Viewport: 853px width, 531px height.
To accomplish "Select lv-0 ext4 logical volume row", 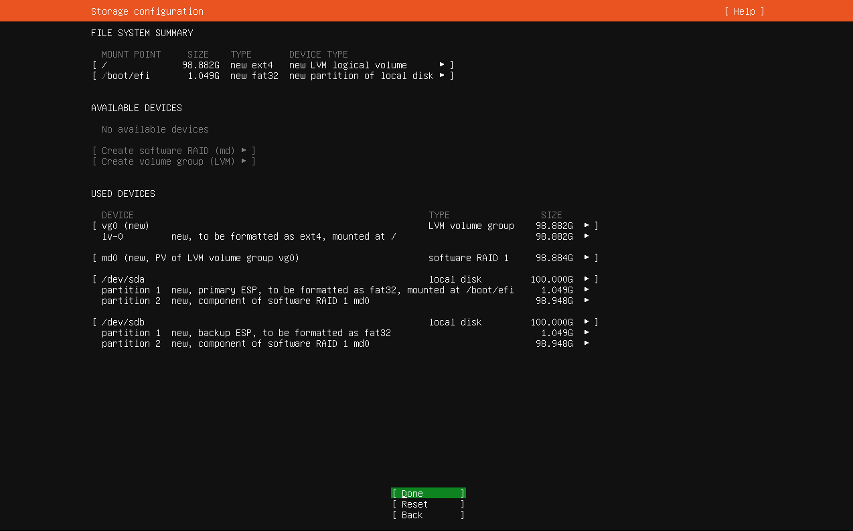I will click(345, 236).
